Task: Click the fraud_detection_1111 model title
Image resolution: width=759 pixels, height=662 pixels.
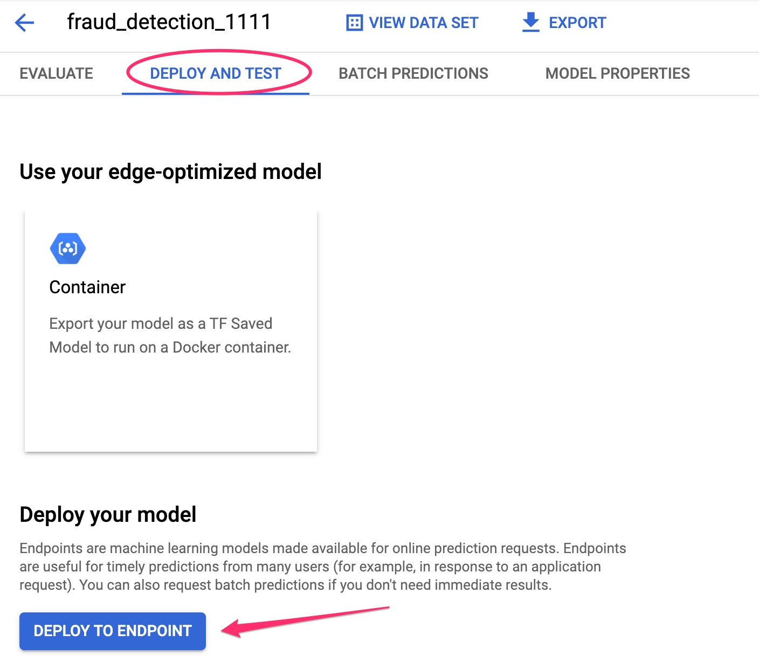Action: coord(169,22)
